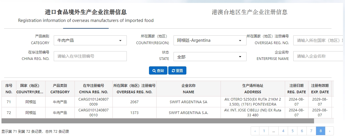Viewport: 345px width, 138px height.
Task: Click the 企业名称 NAME column header
Action: coord(188,89)
